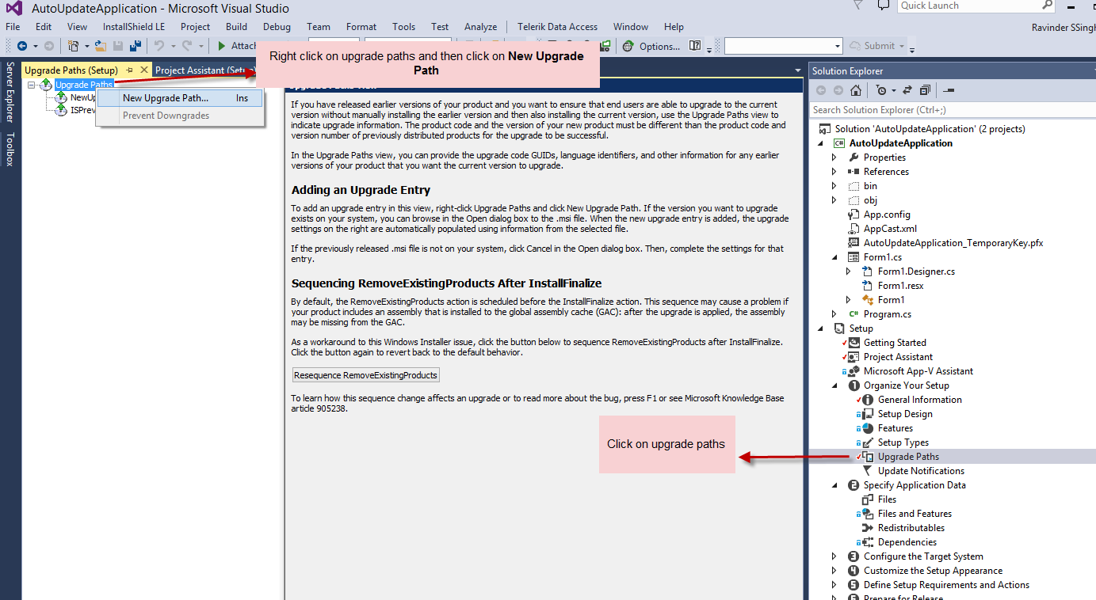
Task: Click the Collapse All icon in Solution Explorer
Action: [x=925, y=90]
